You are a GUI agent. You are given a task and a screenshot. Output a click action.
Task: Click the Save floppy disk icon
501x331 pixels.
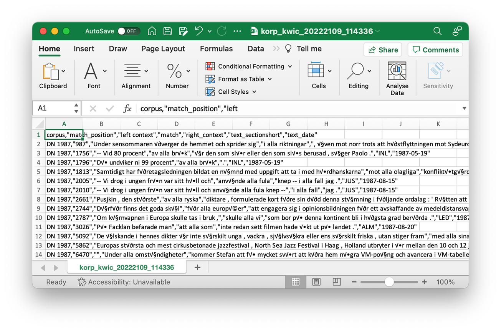[x=167, y=31]
